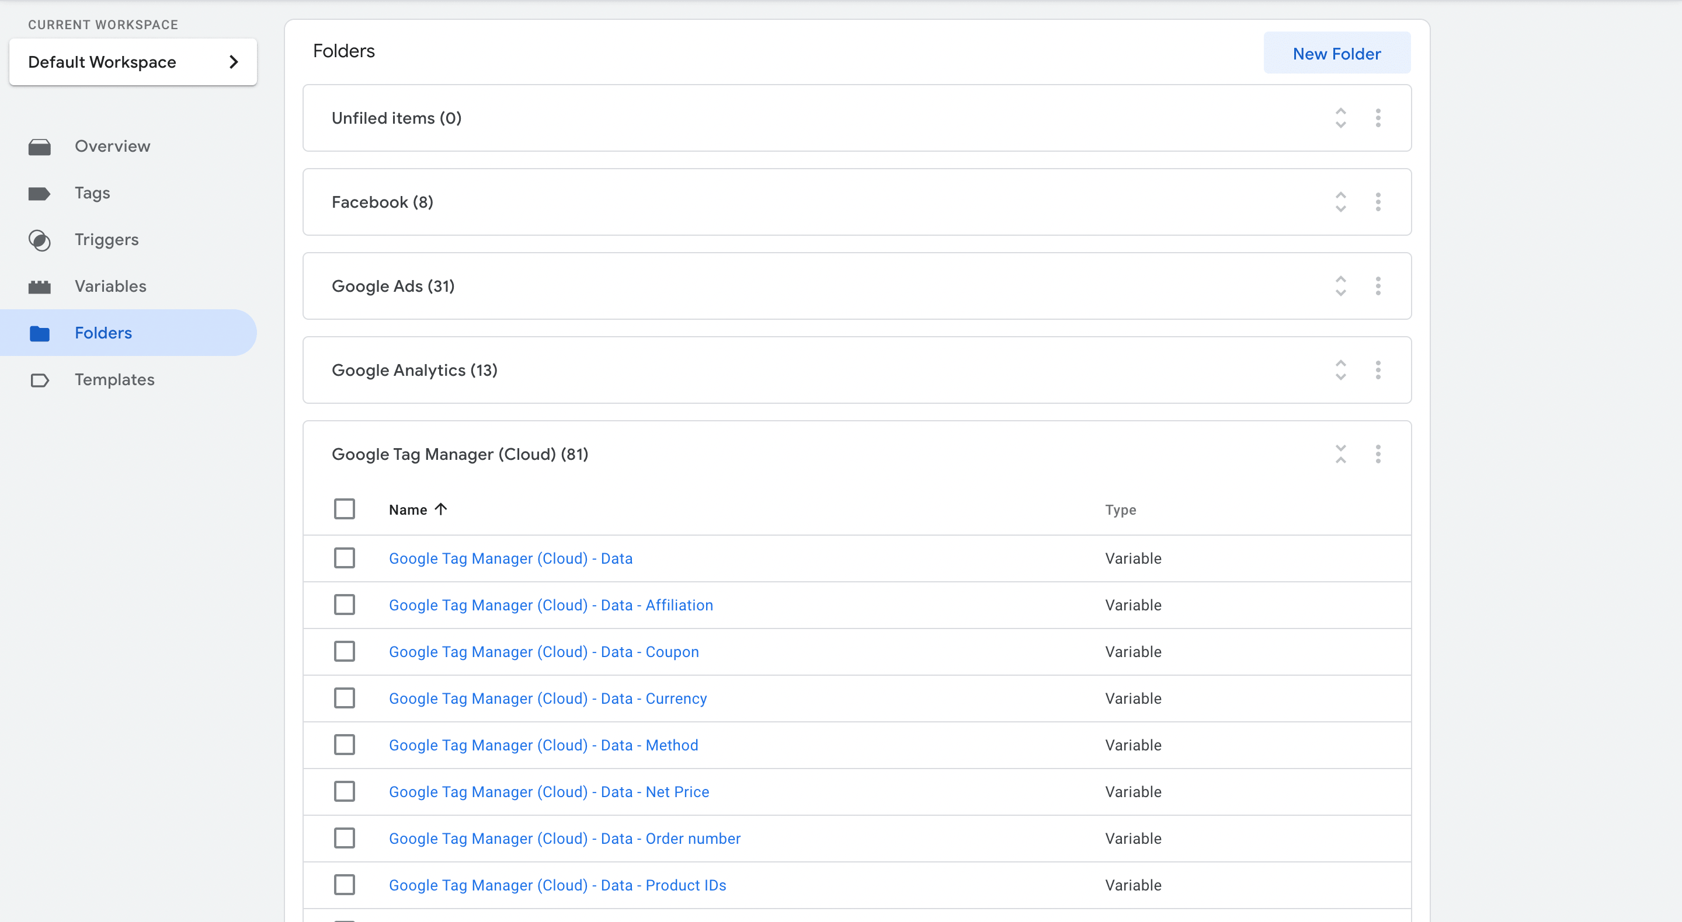
Task: Click the Facebook (8) folder title
Action: (382, 202)
